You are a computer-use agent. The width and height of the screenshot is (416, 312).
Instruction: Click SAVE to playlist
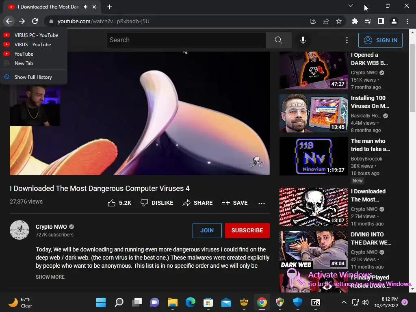tap(234, 203)
